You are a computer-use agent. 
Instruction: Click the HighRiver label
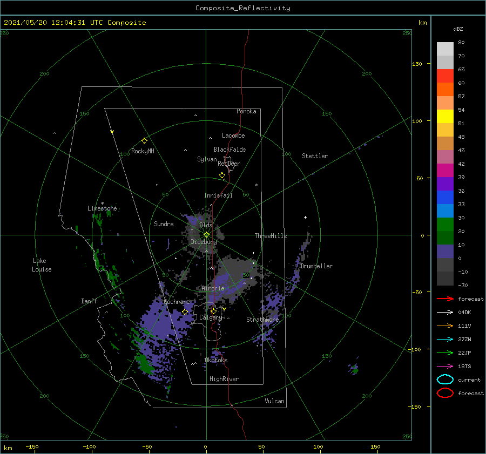point(224,379)
